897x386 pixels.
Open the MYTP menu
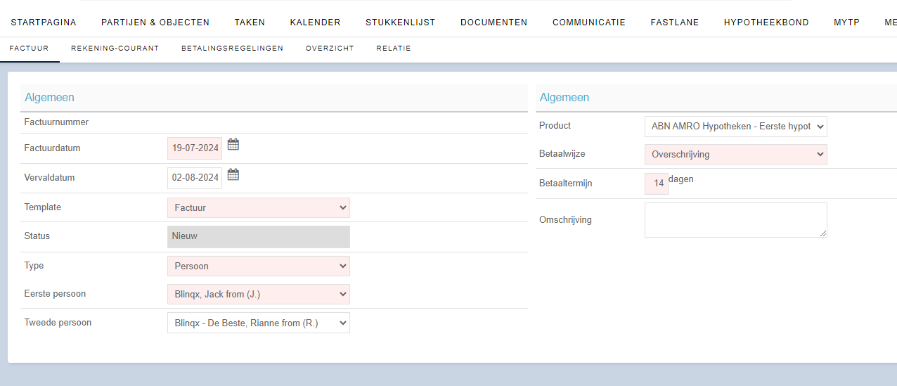[x=846, y=22]
